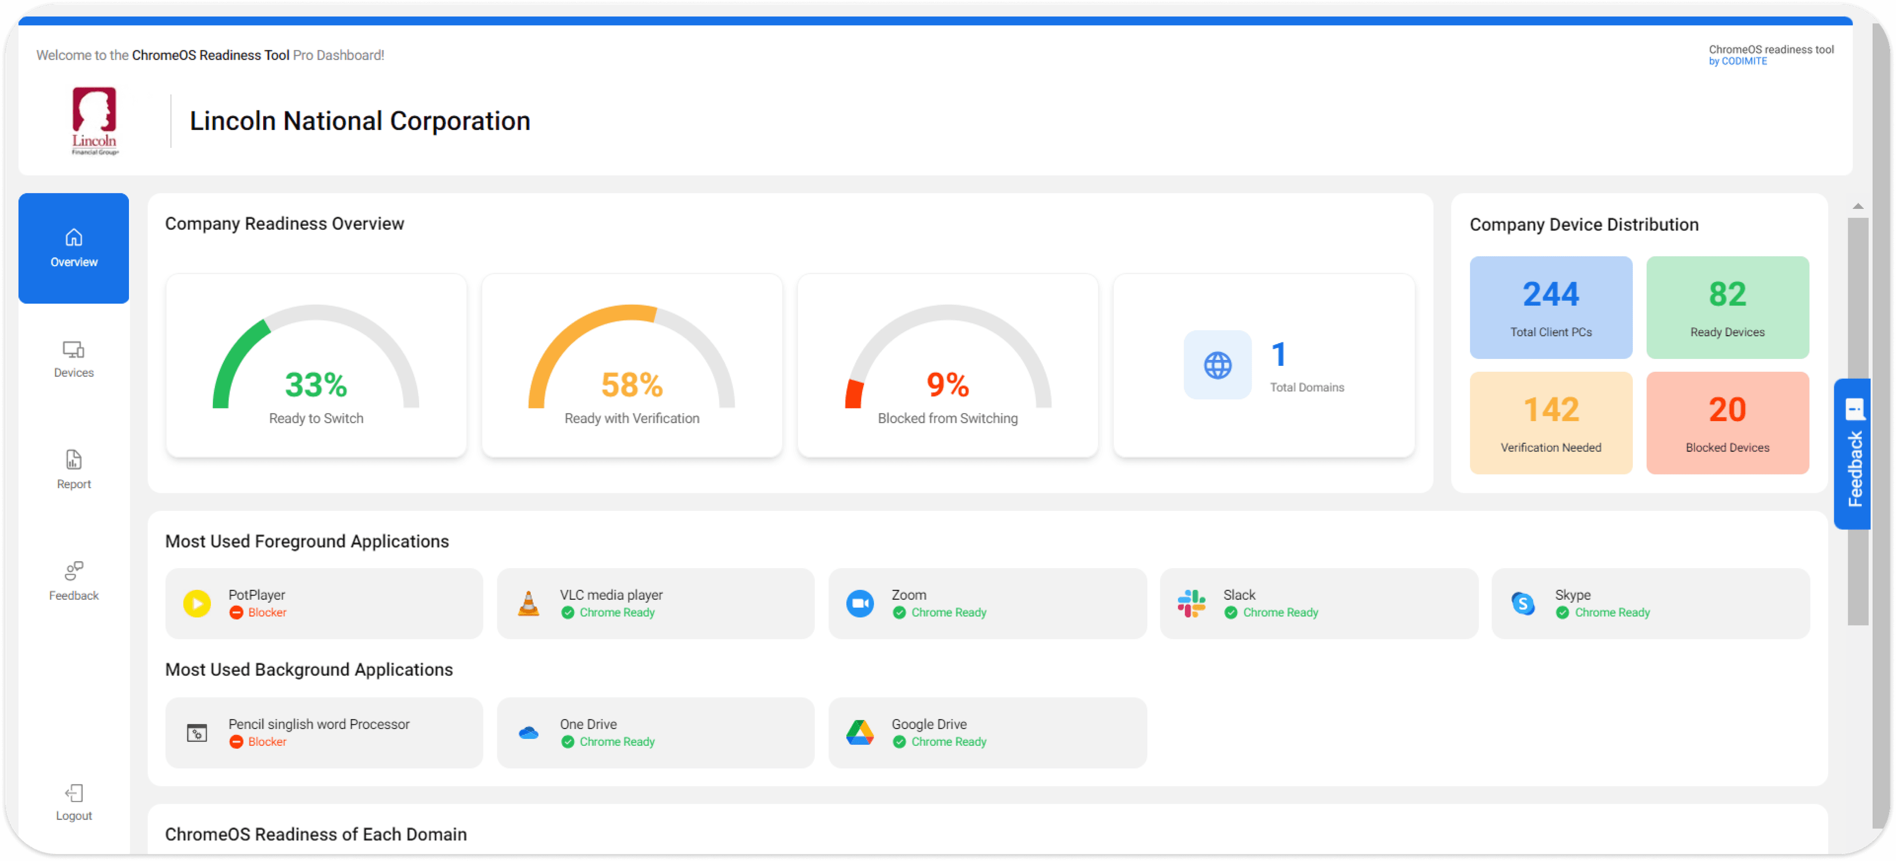This screenshot has height=861, width=1896.
Task: Click the Skype logo icon
Action: point(1523,604)
